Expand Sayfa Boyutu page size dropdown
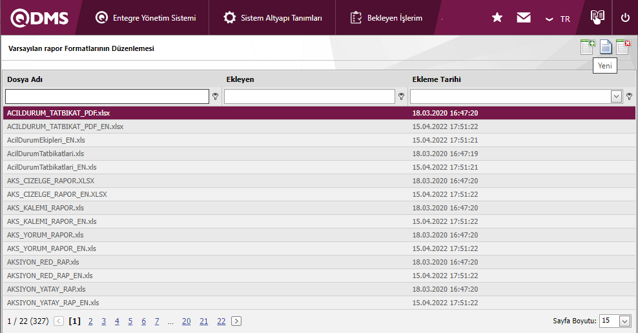 (x=625, y=321)
